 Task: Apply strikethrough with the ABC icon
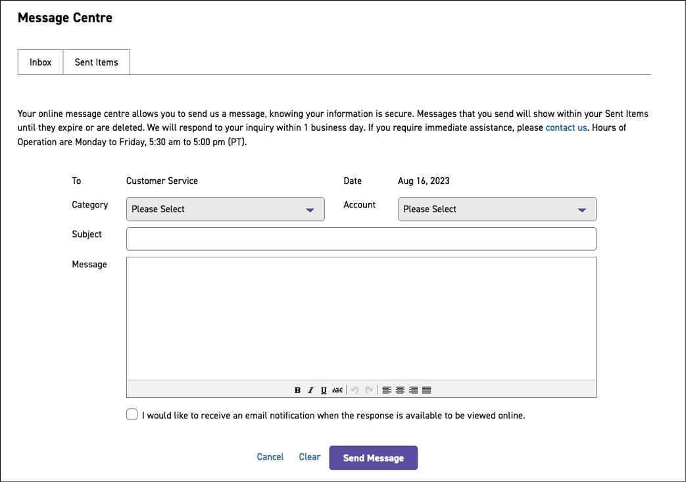point(337,390)
